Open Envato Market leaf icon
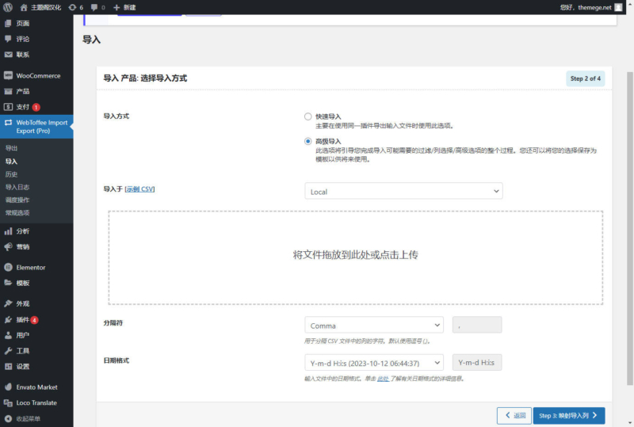This screenshot has height=427, width=634. 8,387
